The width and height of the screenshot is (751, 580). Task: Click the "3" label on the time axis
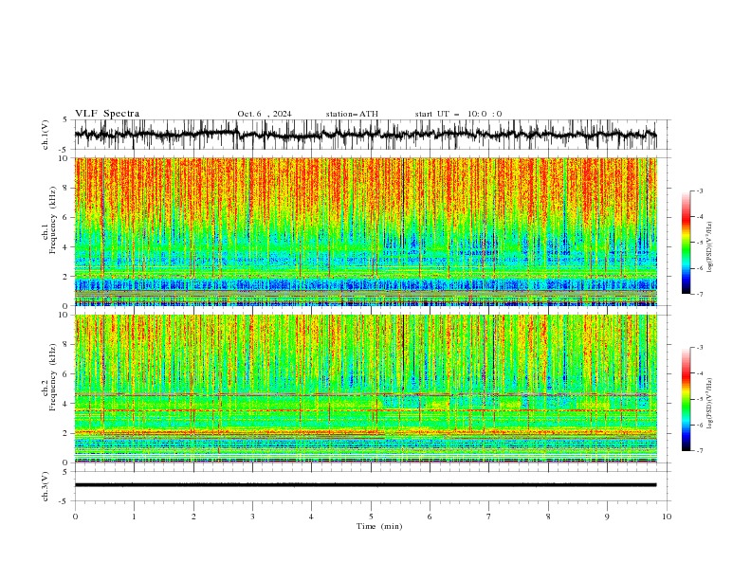[252, 517]
